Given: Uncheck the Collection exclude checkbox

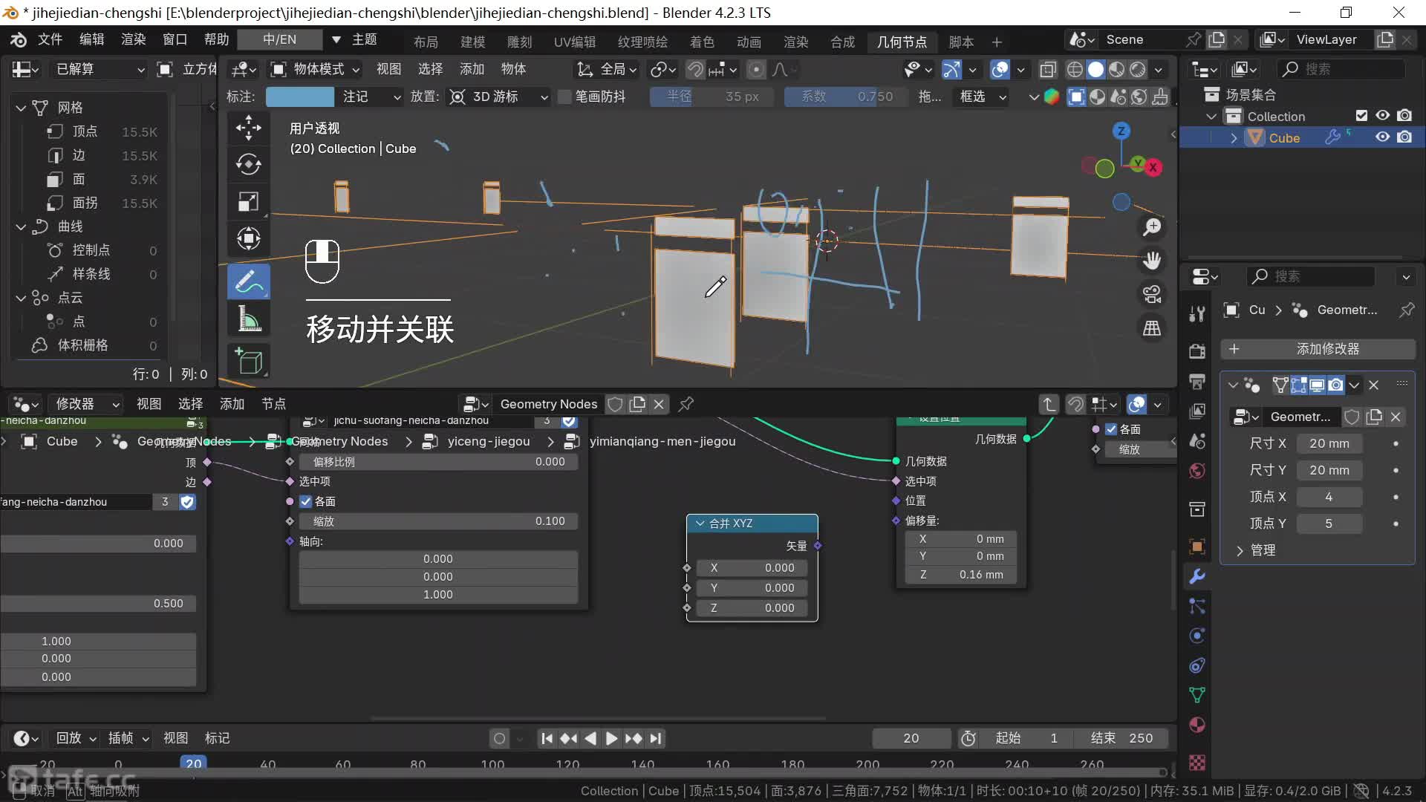Looking at the screenshot, I should tap(1361, 116).
